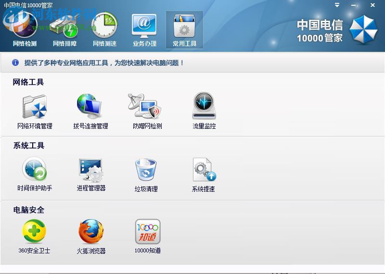Image resolution: width=385 pixels, height=274 pixels.
Task: Start the 系统提速 gears icon
Action: coord(205,170)
